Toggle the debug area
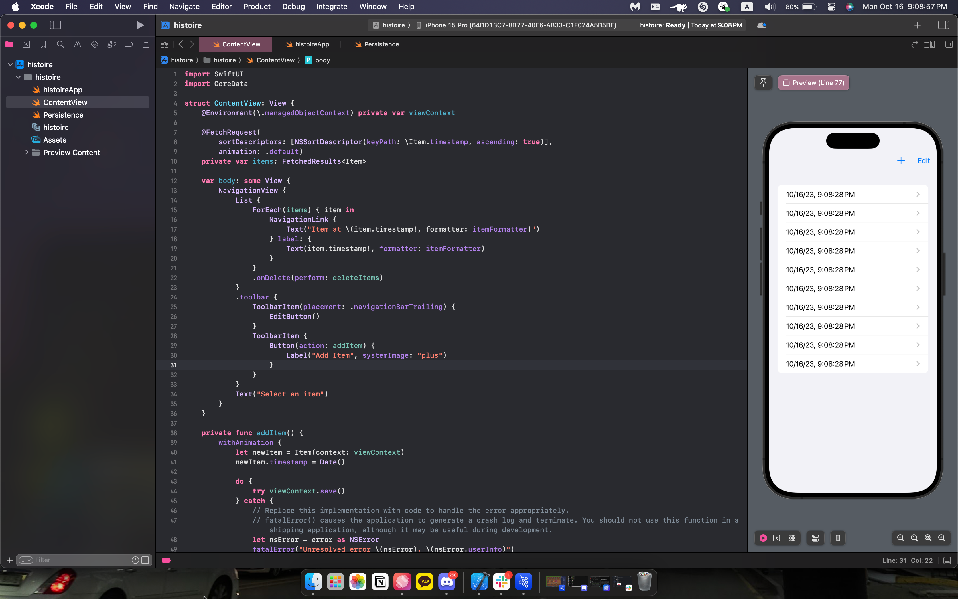The width and height of the screenshot is (958, 599). [x=947, y=560]
